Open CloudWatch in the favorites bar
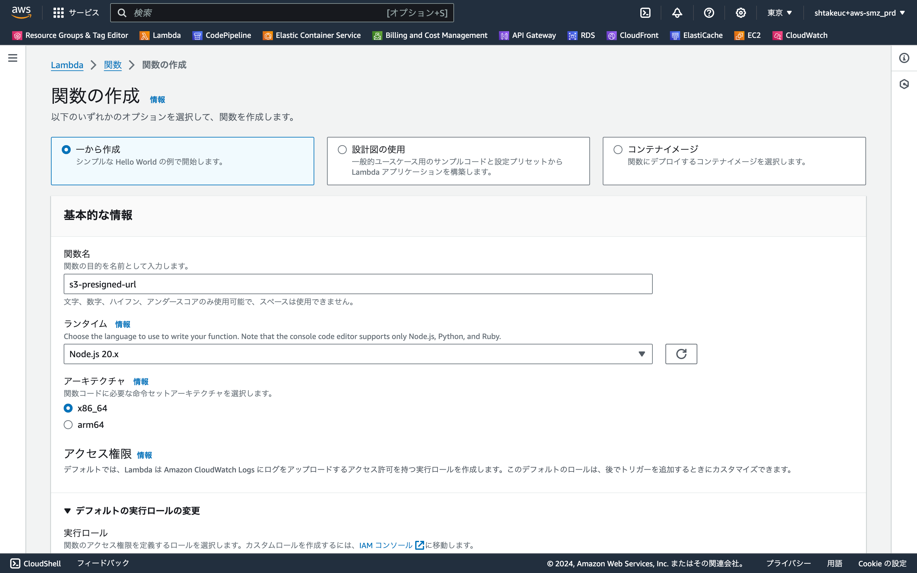This screenshot has width=917, height=573. coord(806,35)
